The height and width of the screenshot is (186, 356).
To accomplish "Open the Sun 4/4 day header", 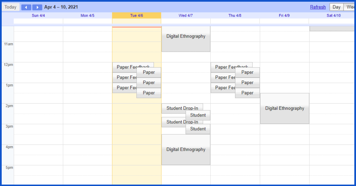I will [x=38, y=16].
